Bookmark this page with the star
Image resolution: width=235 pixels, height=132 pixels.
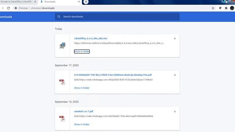[213, 8]
